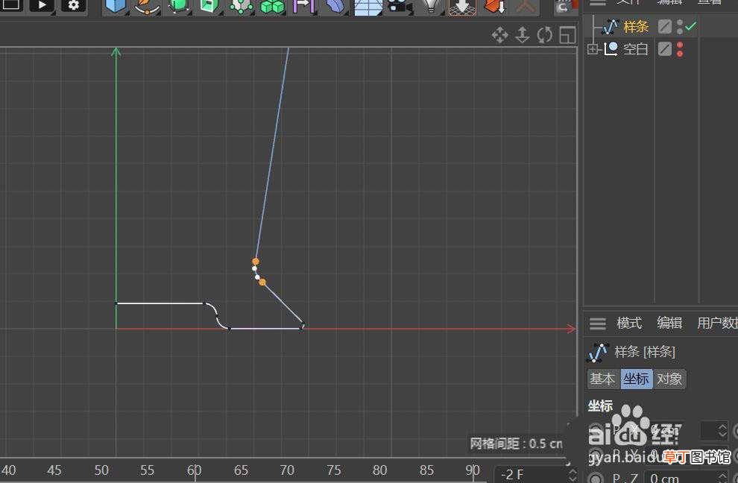Select the blue Cube primitive tool
Image resolution: width=738 pixels, height=483 pixels.
click(116, 6)
